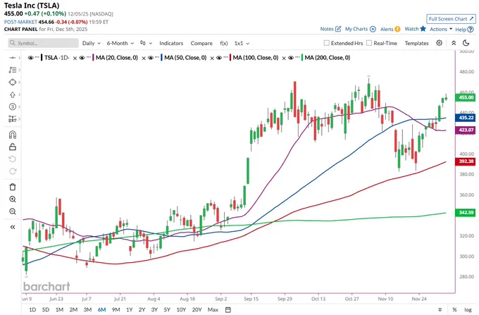The width and height of the screenshot is (479, 315).
Task: Expand shapes tool options arrow
Action: 20,82
